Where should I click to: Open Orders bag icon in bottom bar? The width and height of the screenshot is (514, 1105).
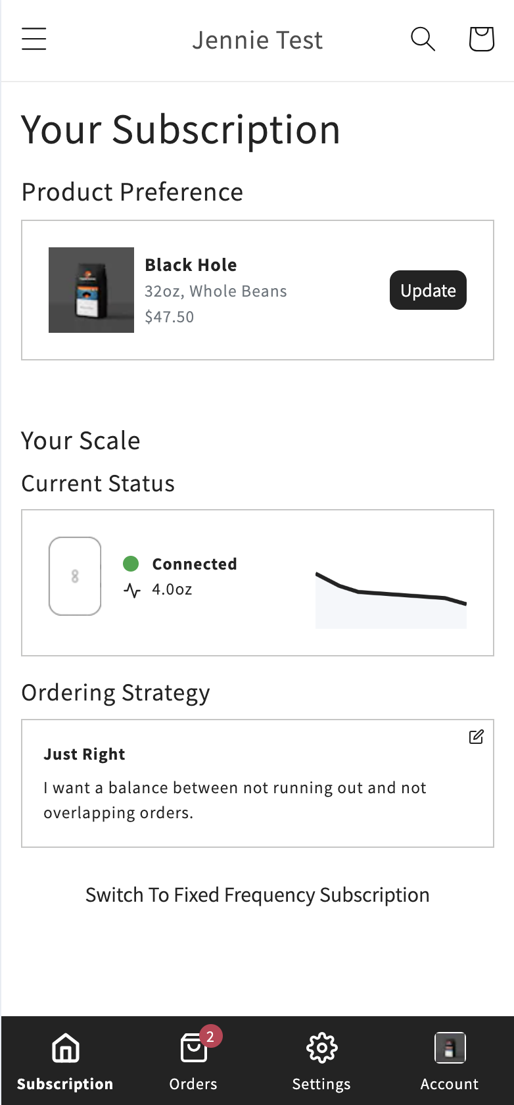pos(194,1048)
